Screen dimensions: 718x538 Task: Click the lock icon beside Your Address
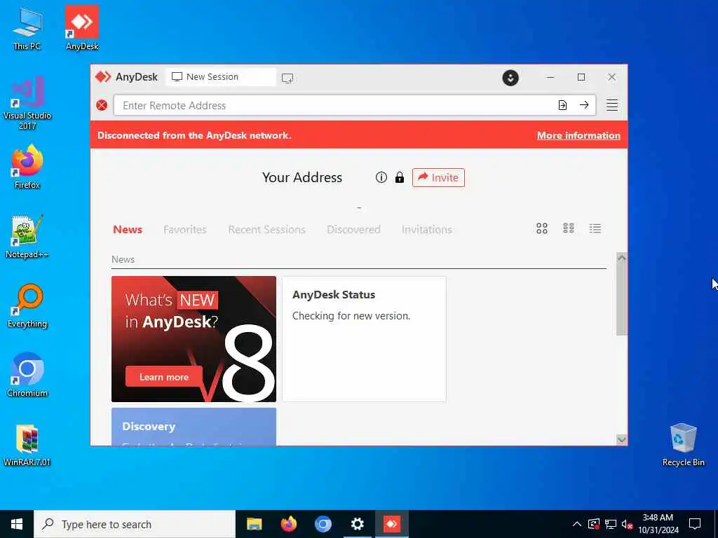(x=399, y=177)
